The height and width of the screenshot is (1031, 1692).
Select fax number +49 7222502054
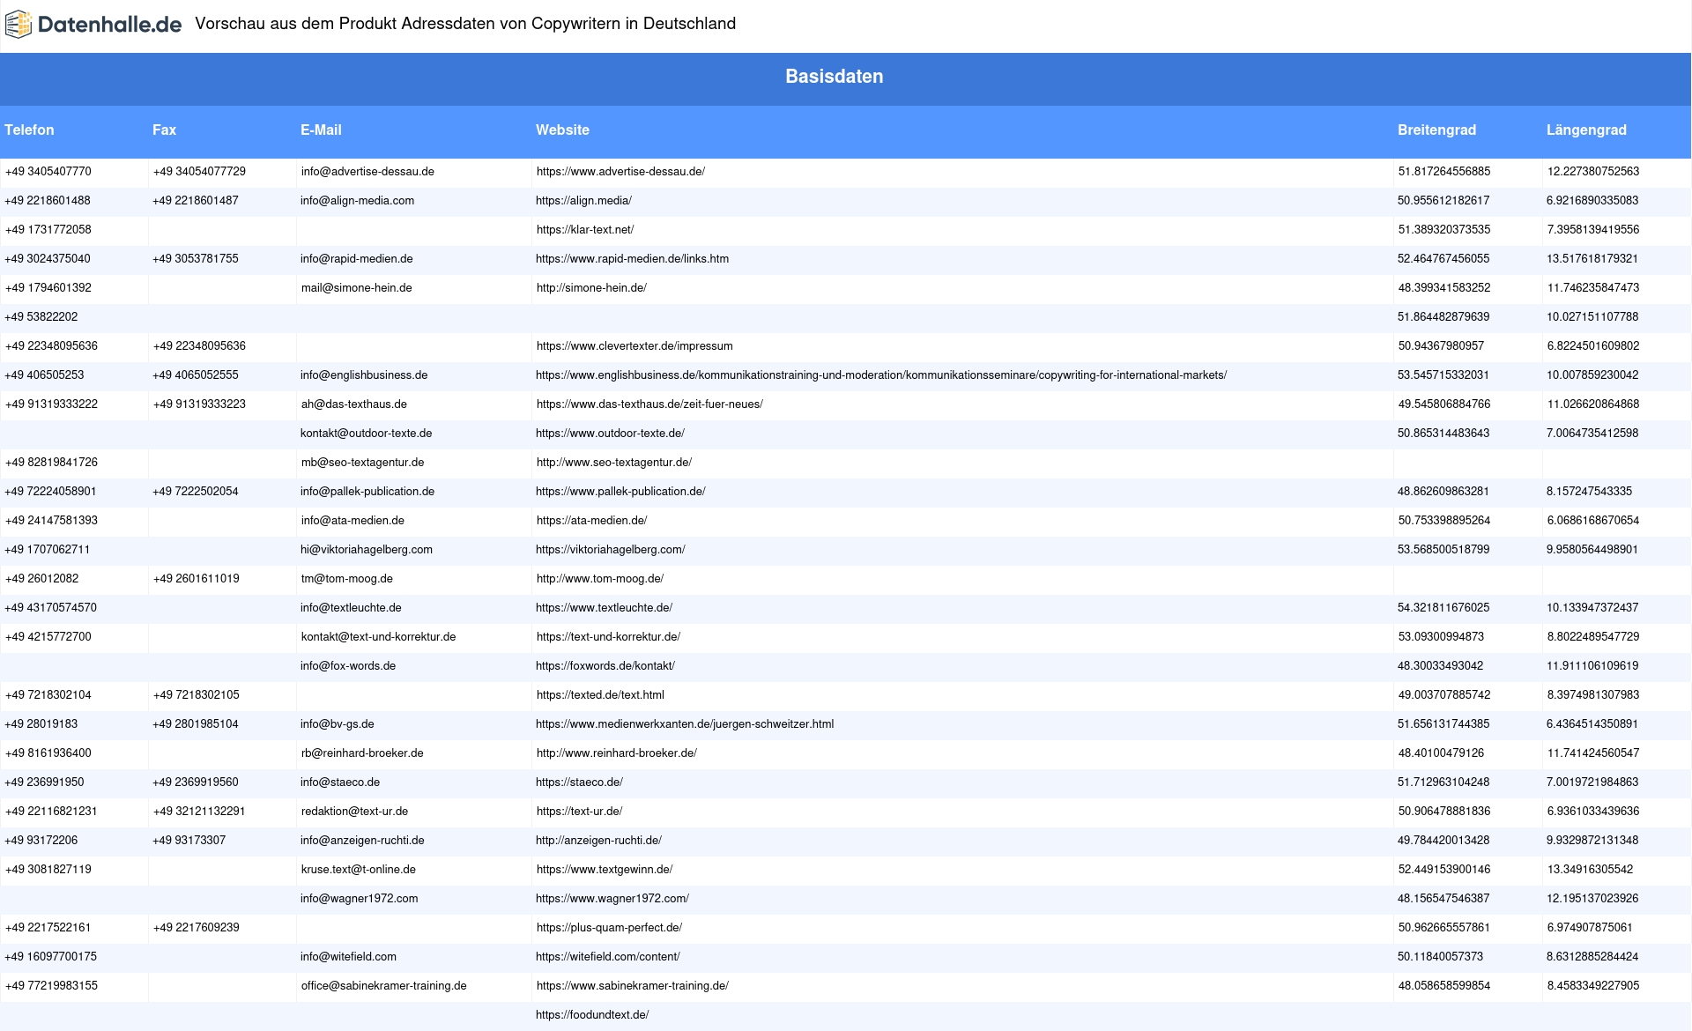196,492
